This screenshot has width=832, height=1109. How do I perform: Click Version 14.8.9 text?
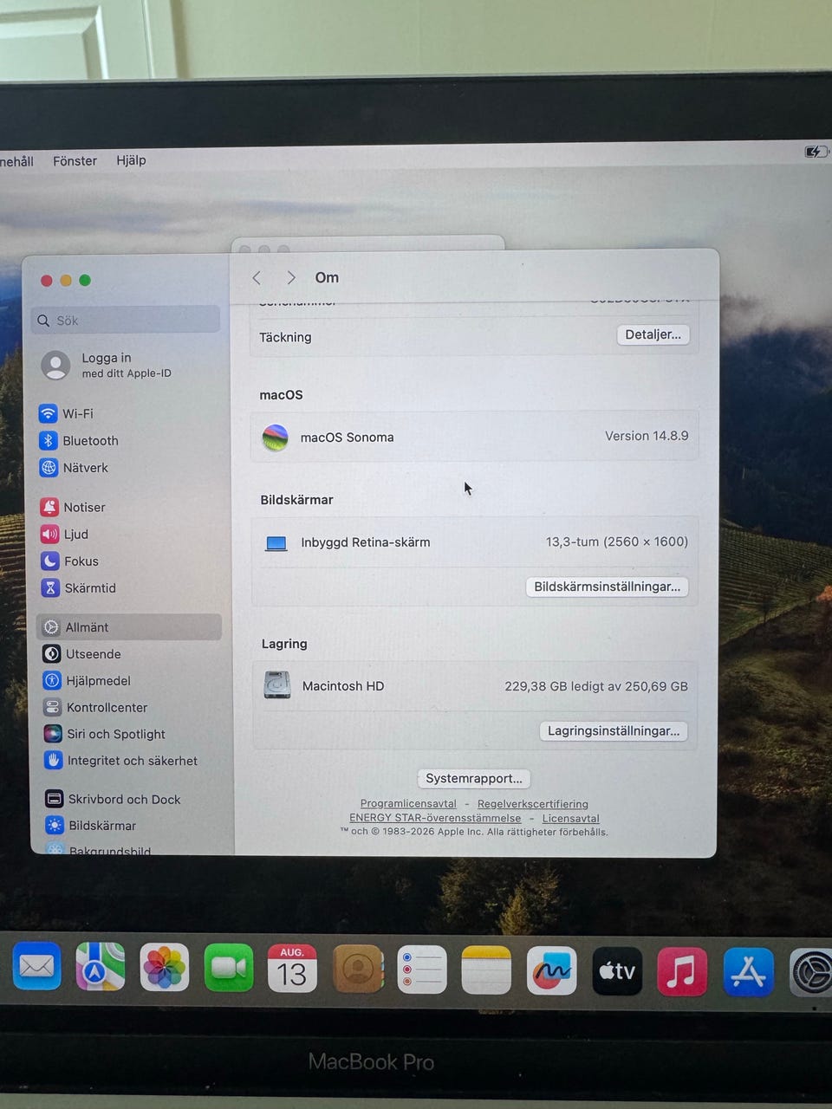click(x=647, y=436)
